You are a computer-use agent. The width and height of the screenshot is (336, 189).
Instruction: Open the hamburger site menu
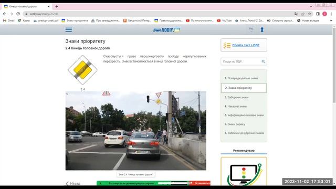point(69,29)
